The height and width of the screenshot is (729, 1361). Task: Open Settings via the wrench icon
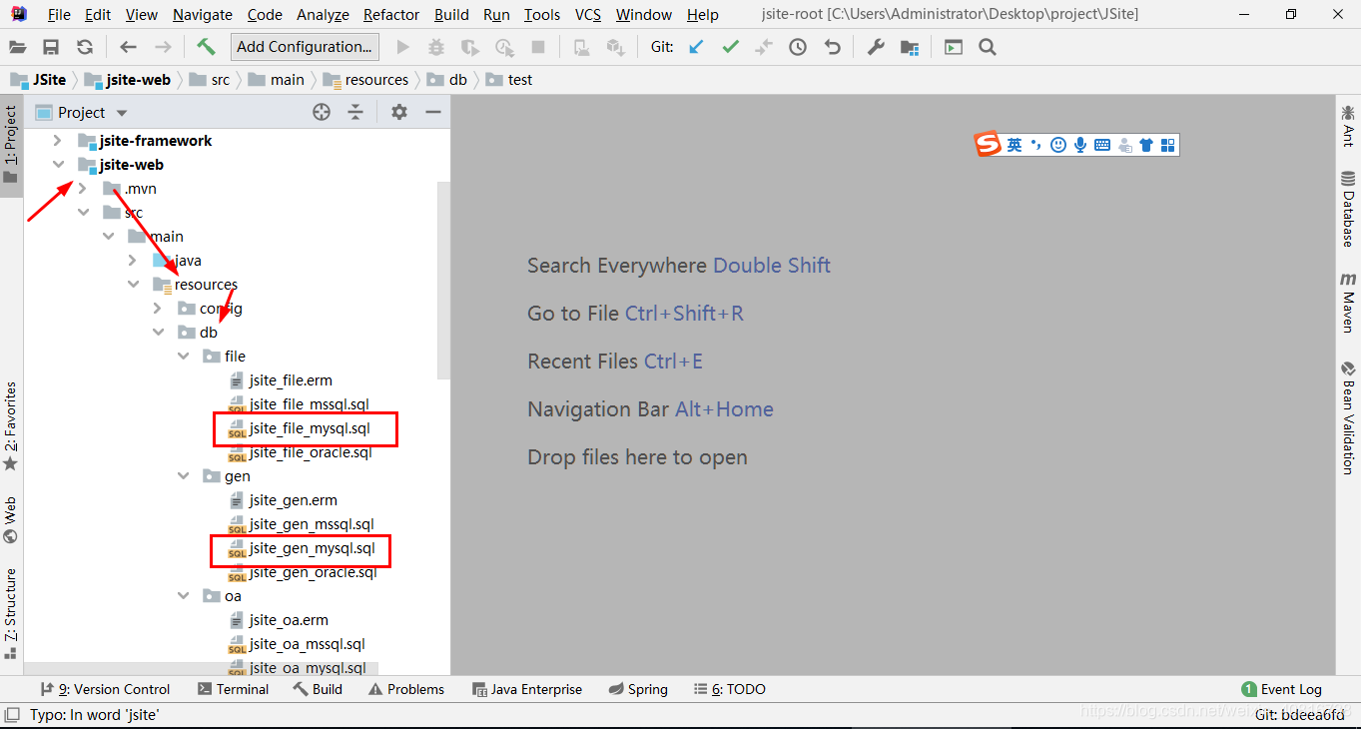pos(876,47)
